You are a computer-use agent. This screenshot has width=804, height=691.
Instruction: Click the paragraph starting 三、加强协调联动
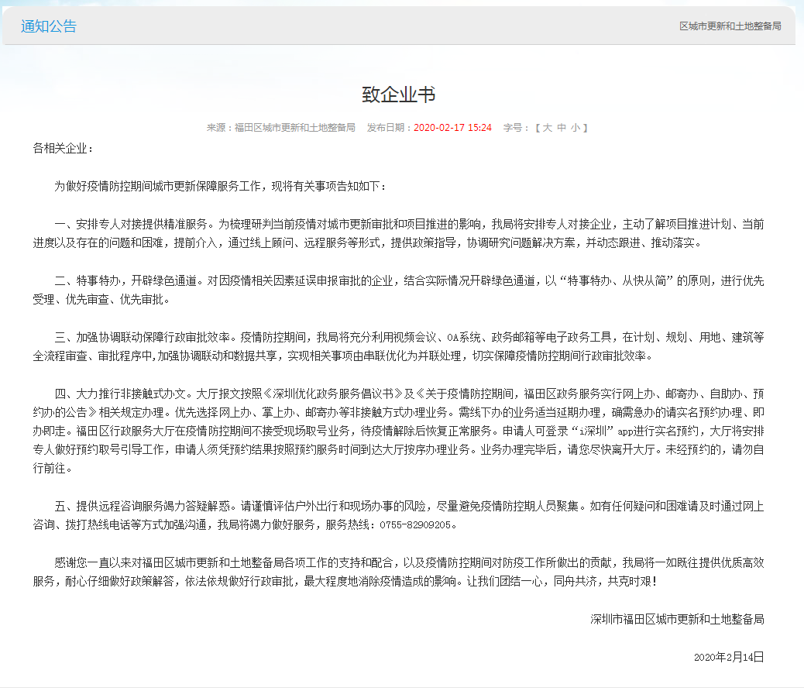pyautogui.click(x=399, y=346)
